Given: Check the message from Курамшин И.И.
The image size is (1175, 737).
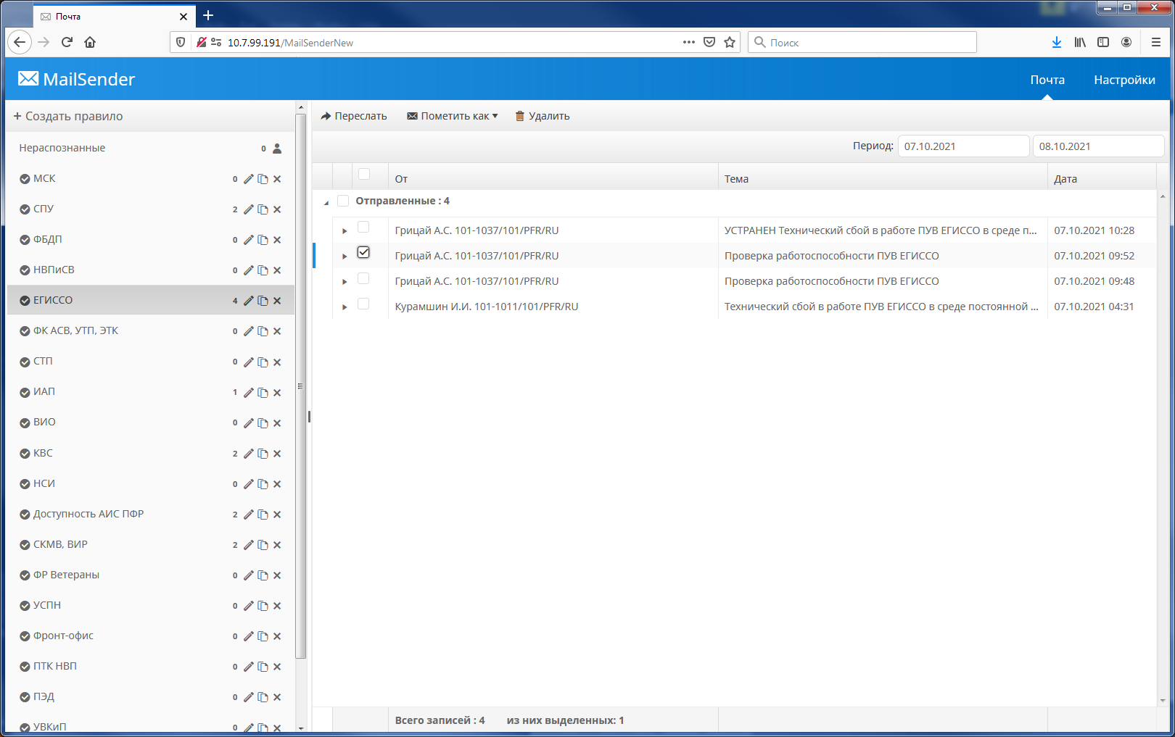Looking at the screenshot, I should 363,303.
